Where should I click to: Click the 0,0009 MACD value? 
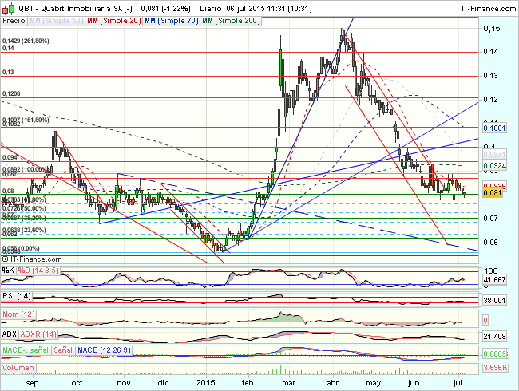[x=494, y=354]
